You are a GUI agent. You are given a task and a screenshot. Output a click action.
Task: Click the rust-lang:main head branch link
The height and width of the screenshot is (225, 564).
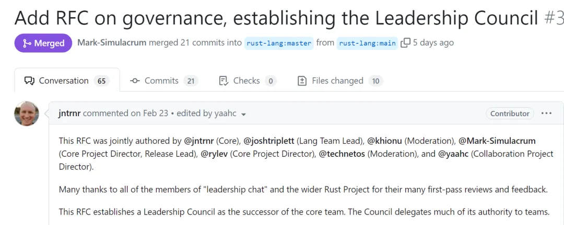(x=367, y=43)
